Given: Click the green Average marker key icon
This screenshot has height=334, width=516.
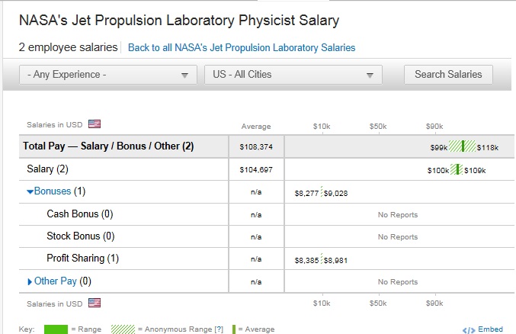Looking at the screenshot, I should [234, 329].
